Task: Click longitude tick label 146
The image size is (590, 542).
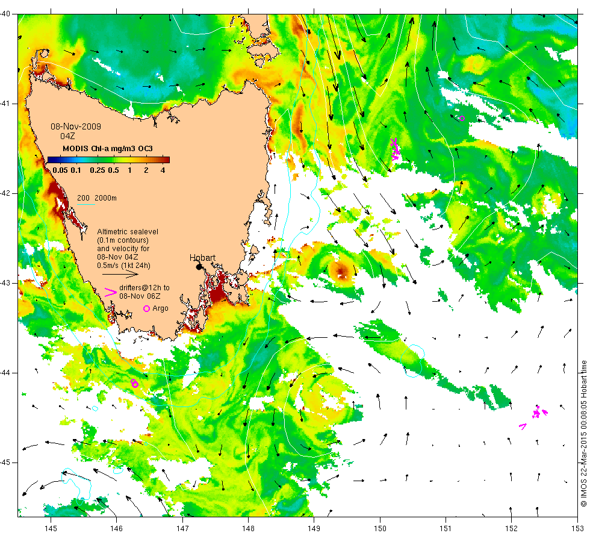Action: click(x=117, y=528)
